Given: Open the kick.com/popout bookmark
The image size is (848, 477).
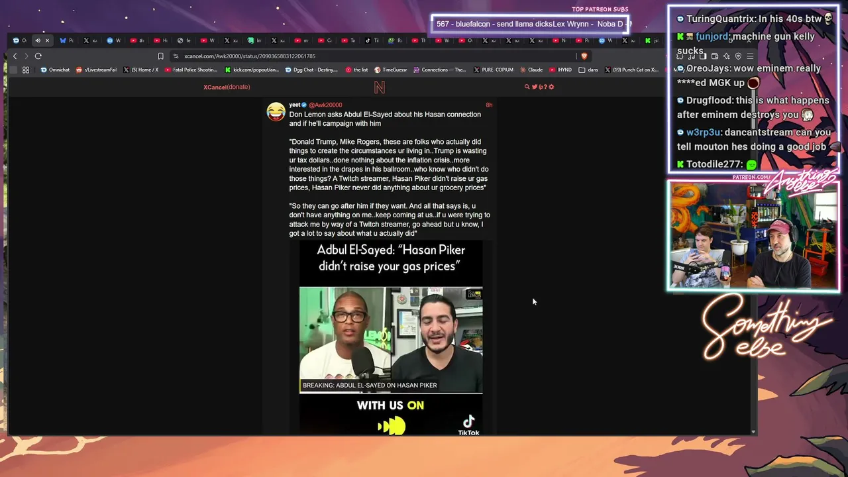Looking at the screenshot, I should click(252, 70).
